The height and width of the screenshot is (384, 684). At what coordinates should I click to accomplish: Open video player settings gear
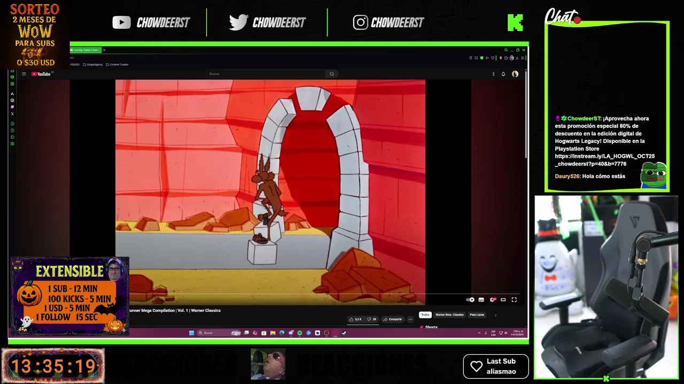click(493, 300)
